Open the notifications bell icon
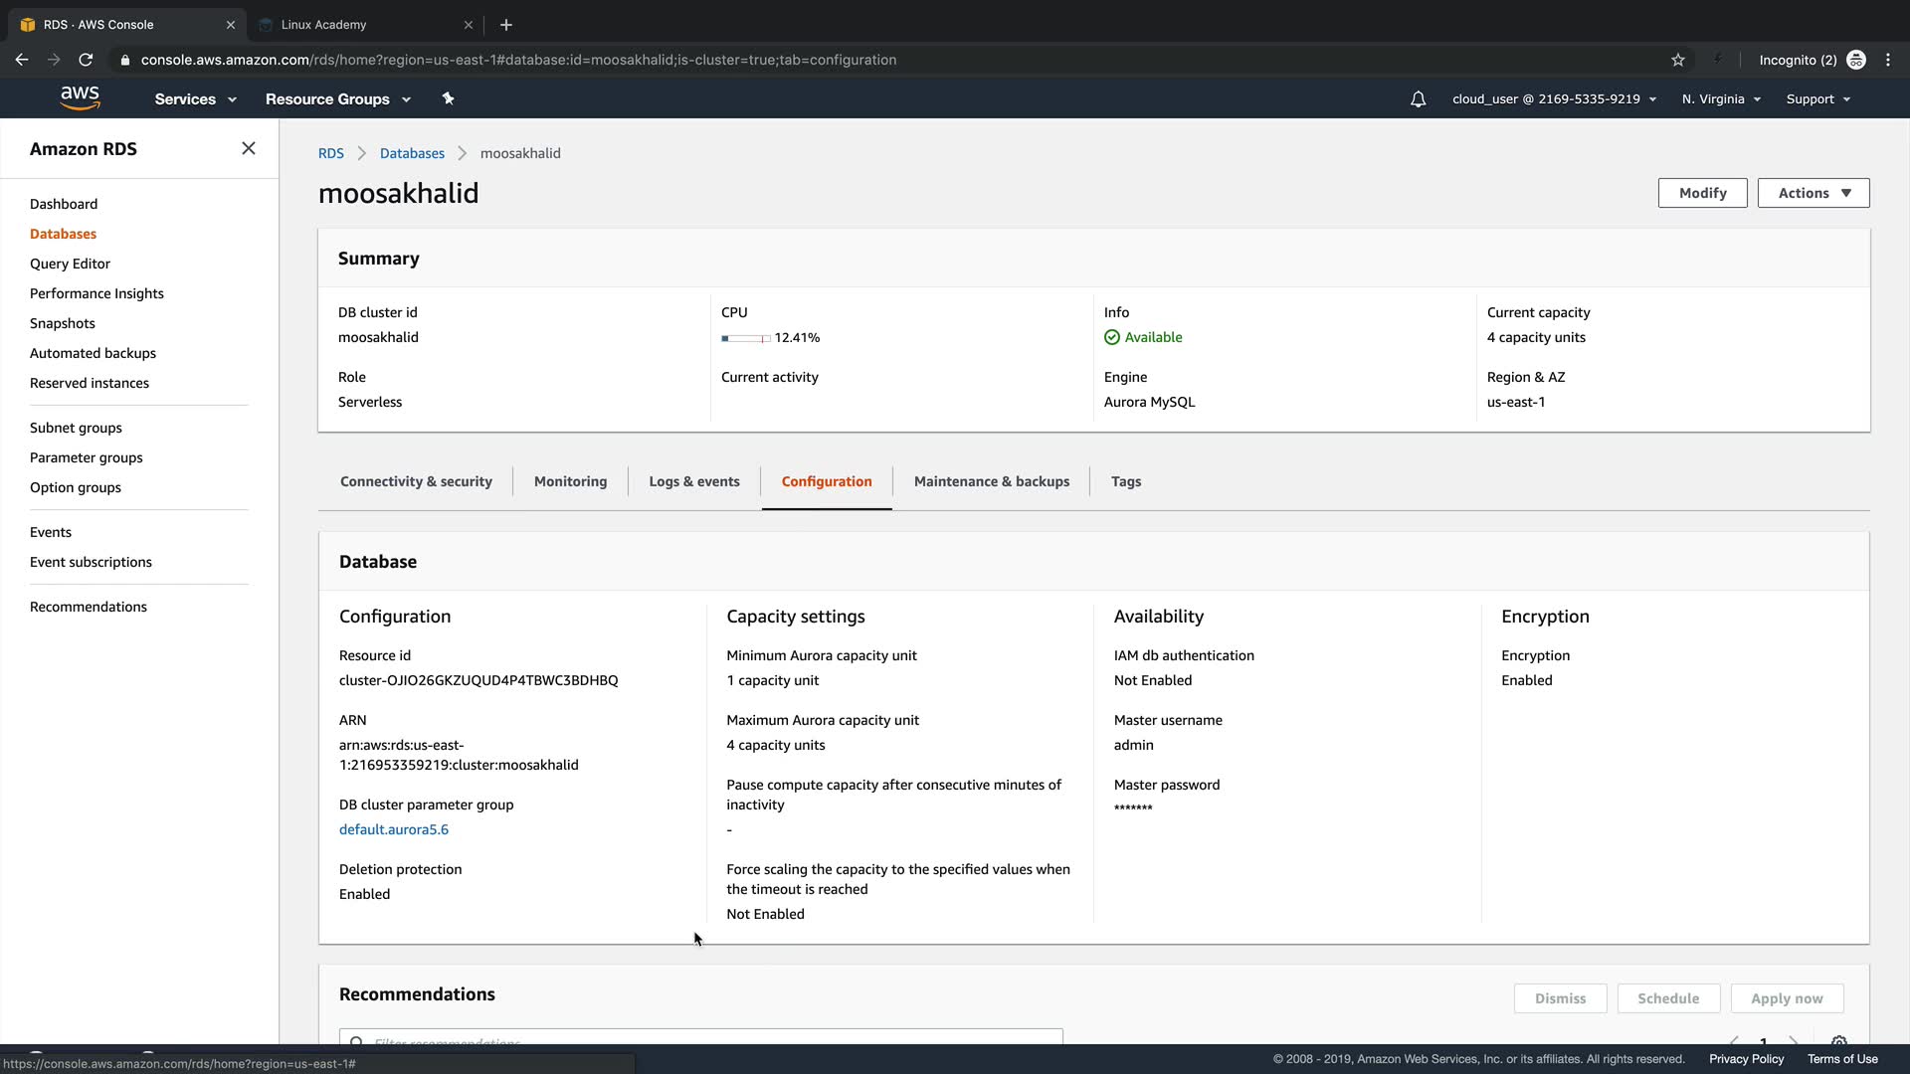 click(x=1418, y=99)
